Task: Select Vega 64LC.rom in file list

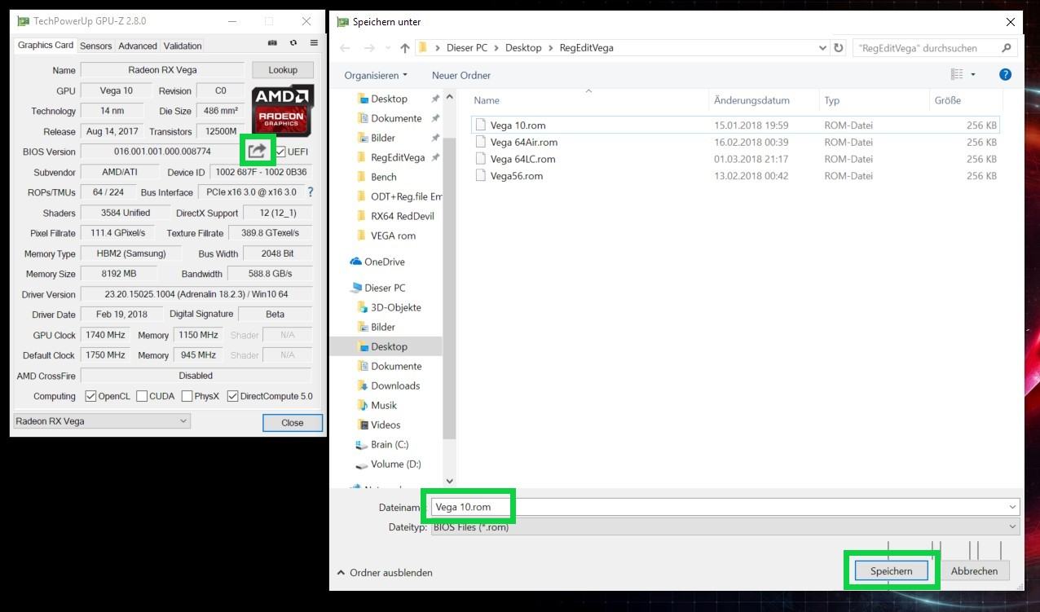Action: [x=735, y=160]
